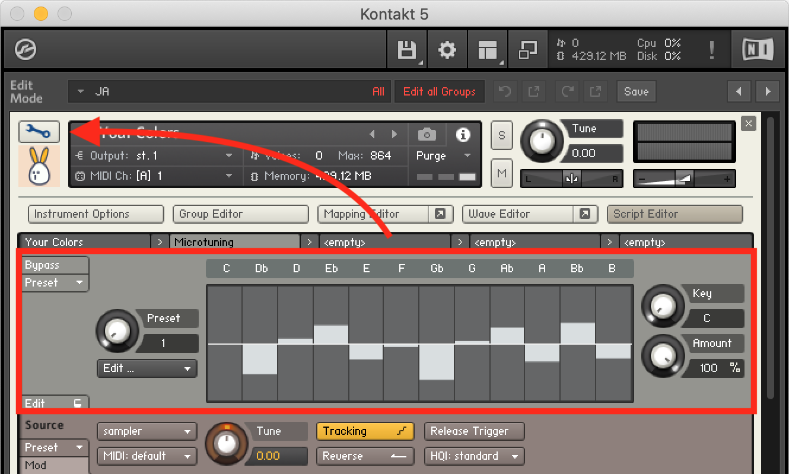Open the Script Editor
This screenshot has width=789, height=474.
point(675,214)
